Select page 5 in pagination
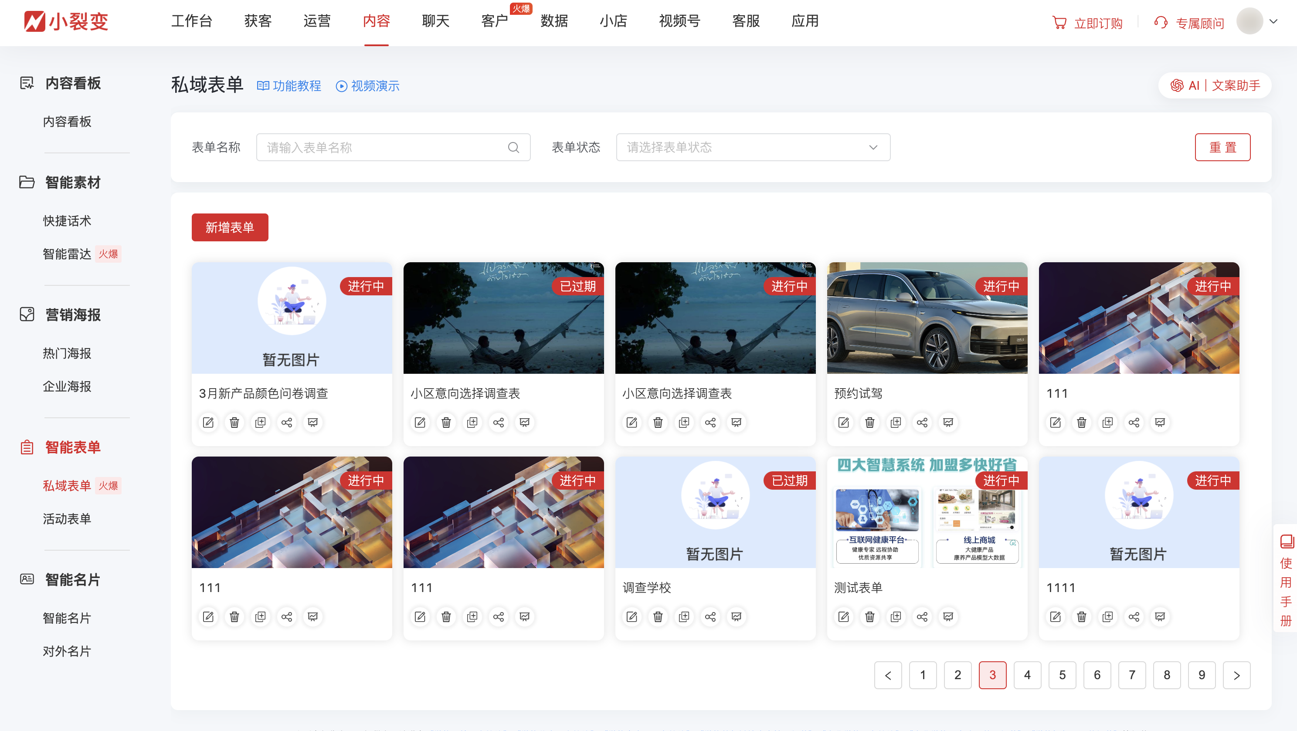The height and width of the screenshot is (731, 1297). [1062, 675]
